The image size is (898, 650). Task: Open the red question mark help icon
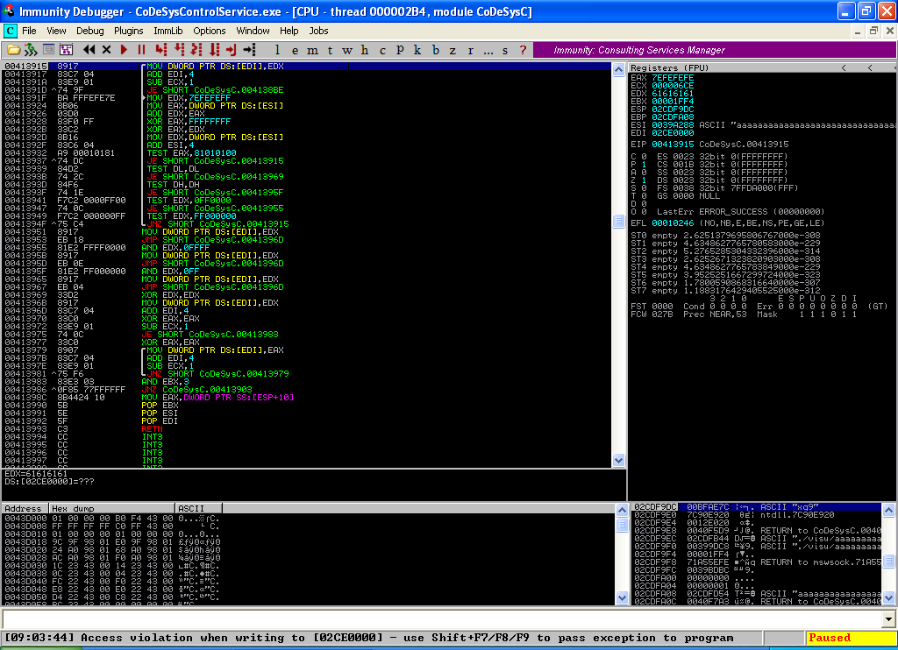[x=524, y=50]
